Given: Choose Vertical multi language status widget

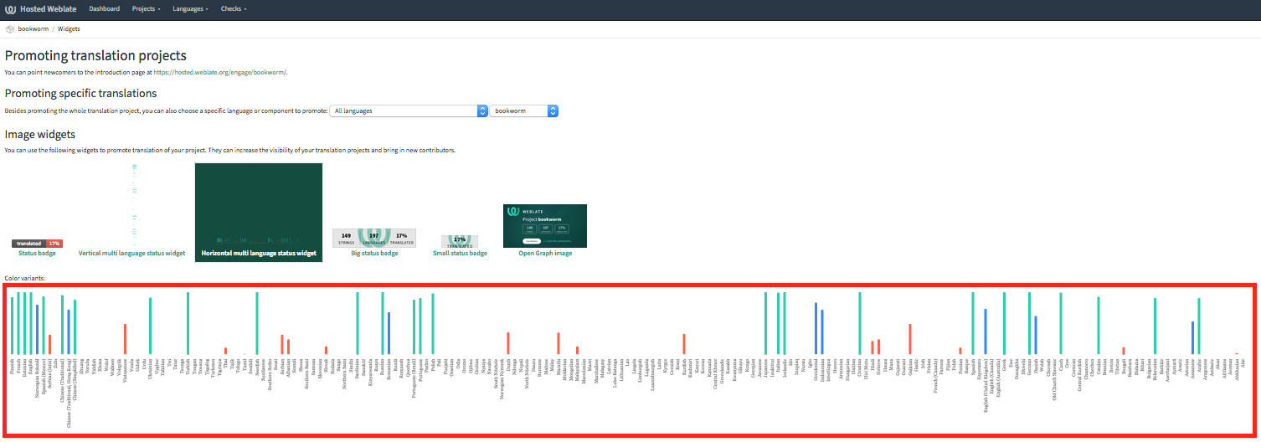Looking at the screenshot, I should [x=132, y=211].
